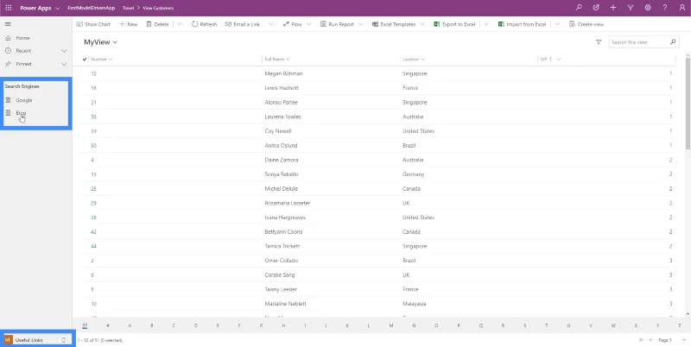Click the vertical grid scrollbar
This screenshot has width=691, height=347.
click(688, 104)
